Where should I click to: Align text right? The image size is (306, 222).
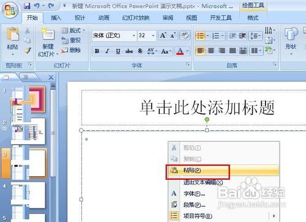[222, 51]
